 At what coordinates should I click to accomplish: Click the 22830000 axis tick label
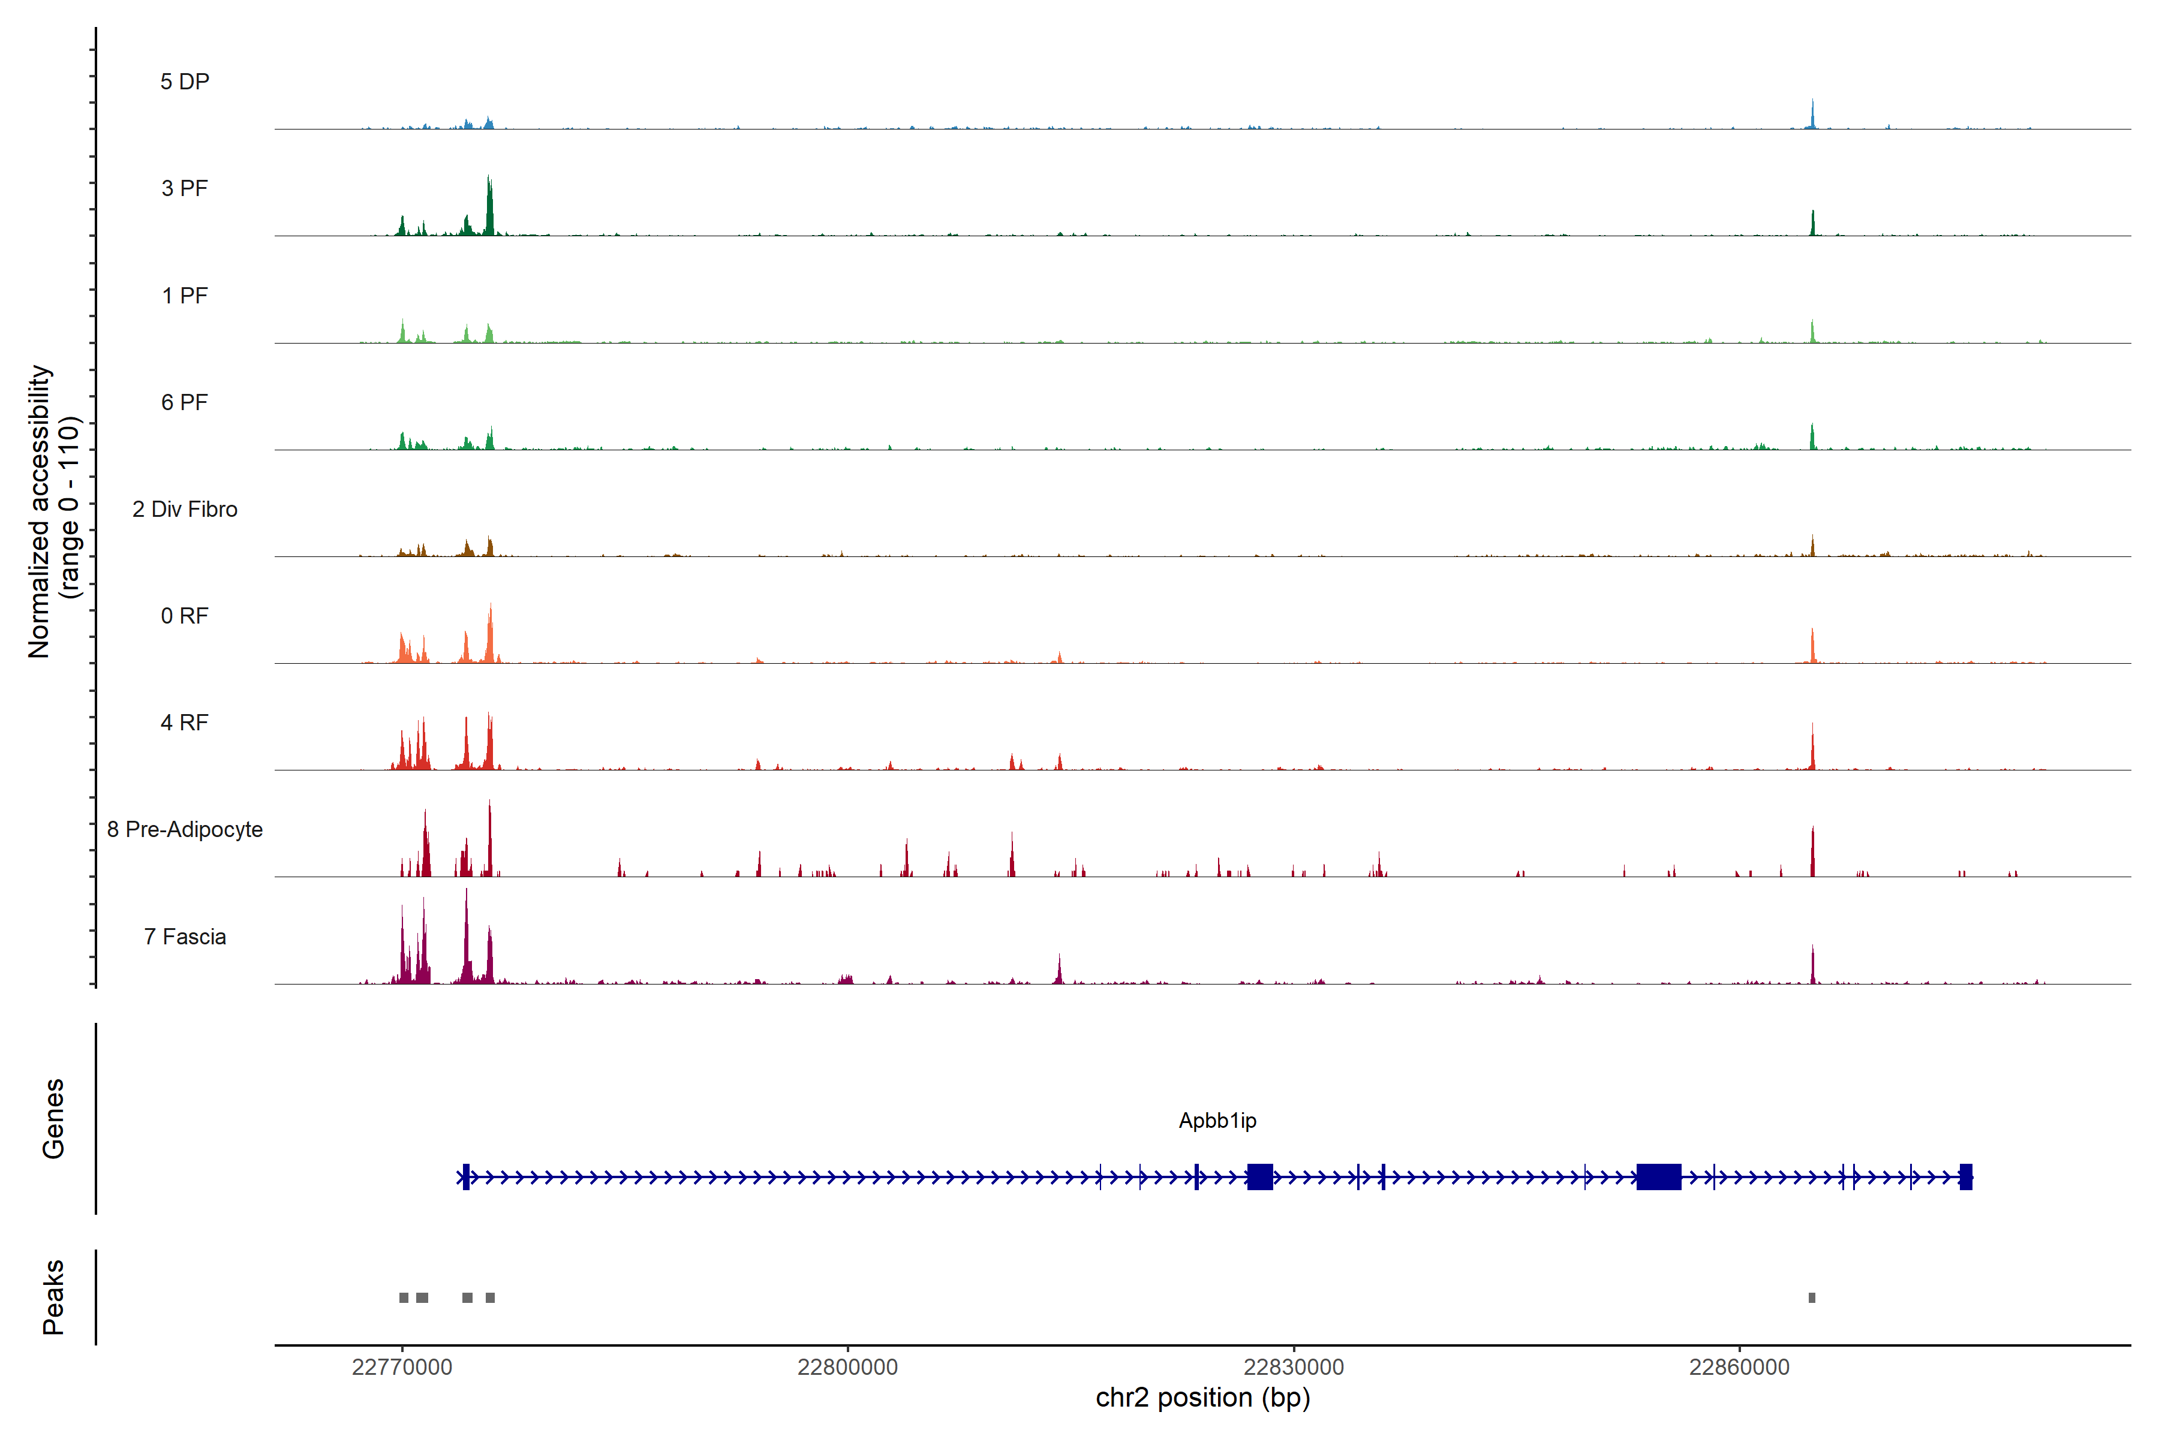[1294, 1368]
